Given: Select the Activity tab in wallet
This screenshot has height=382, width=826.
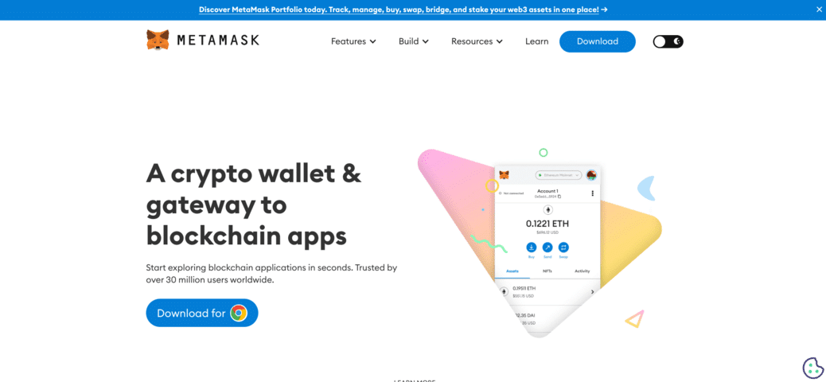Looking at the screenshot, I should [582, 271].
